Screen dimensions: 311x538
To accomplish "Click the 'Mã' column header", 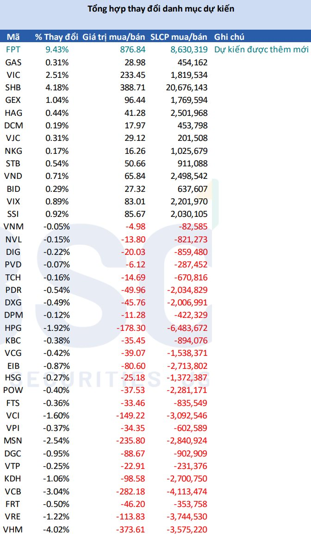I will pyautogui.click(x=12, y=37).
